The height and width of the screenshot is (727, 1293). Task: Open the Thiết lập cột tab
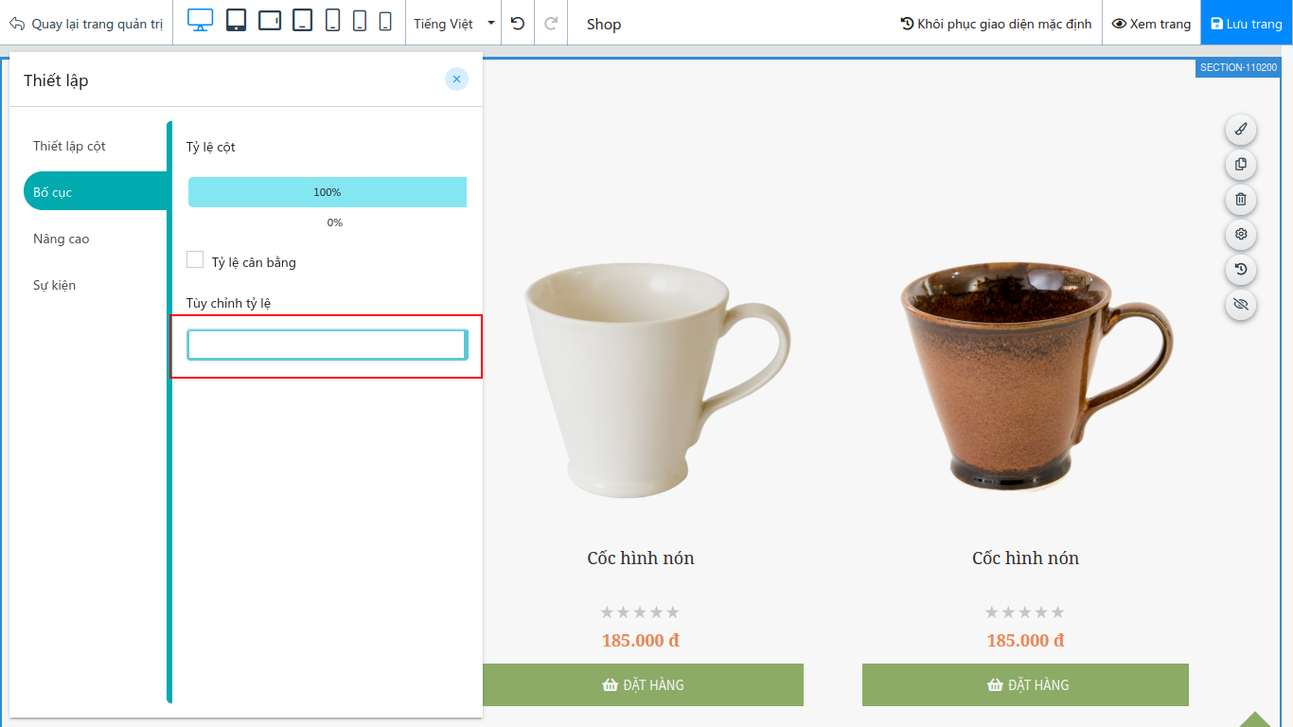69,146
